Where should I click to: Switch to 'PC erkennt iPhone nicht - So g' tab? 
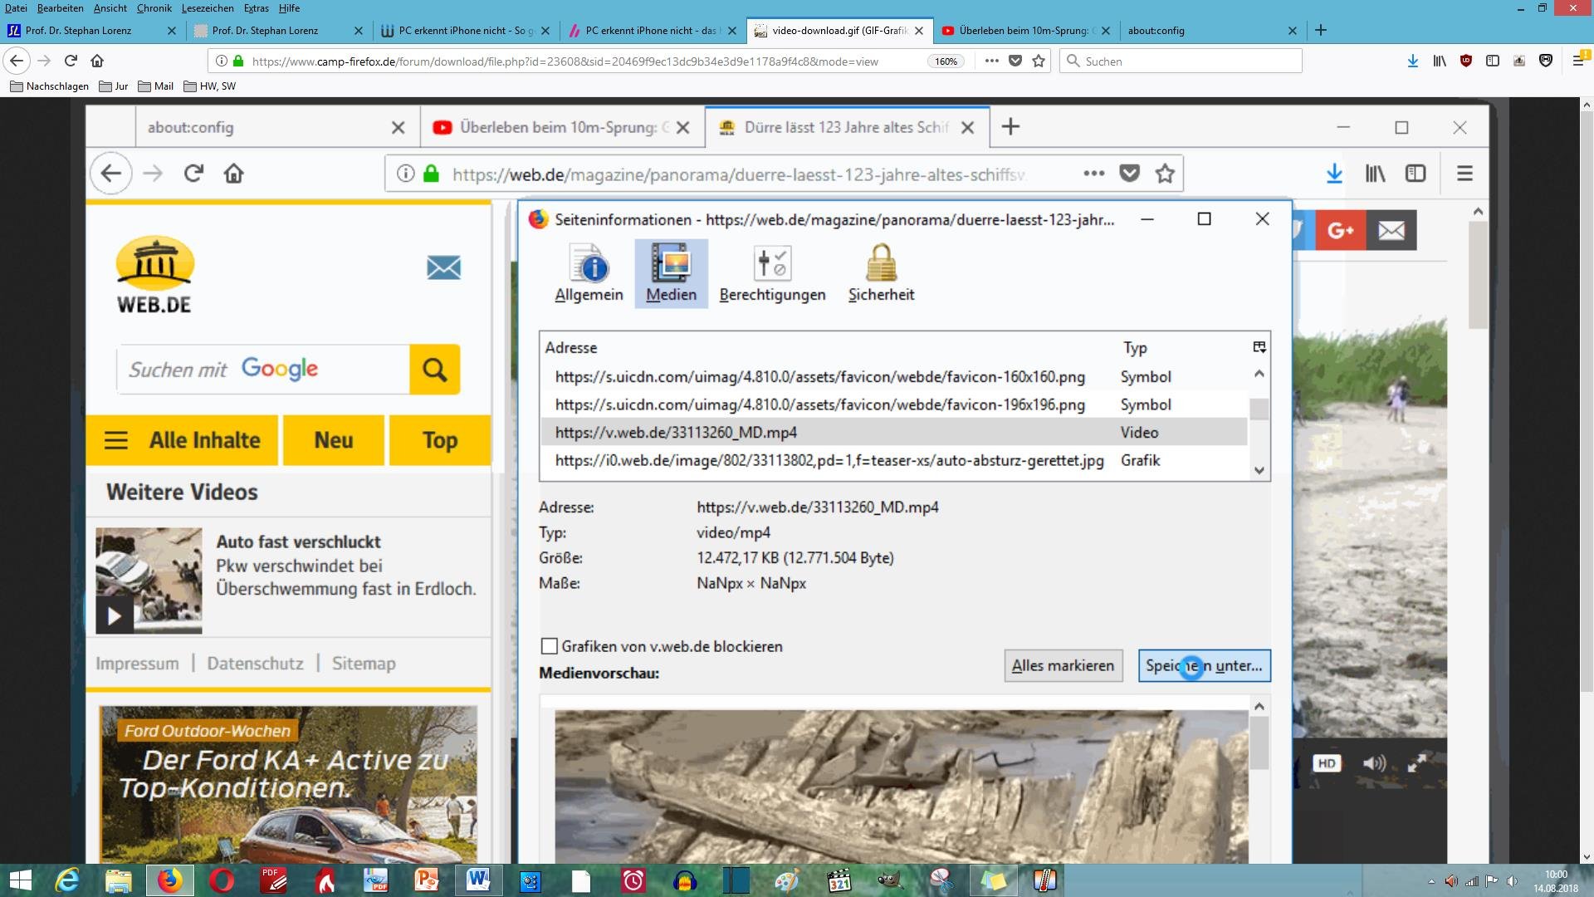point(462,31)
